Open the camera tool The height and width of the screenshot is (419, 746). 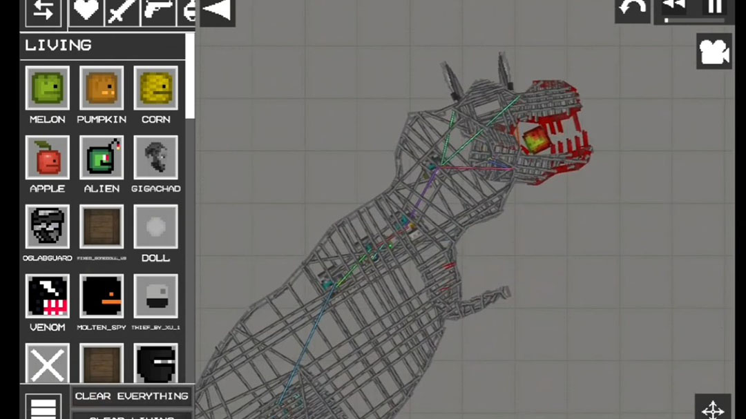tap(714, 51)
